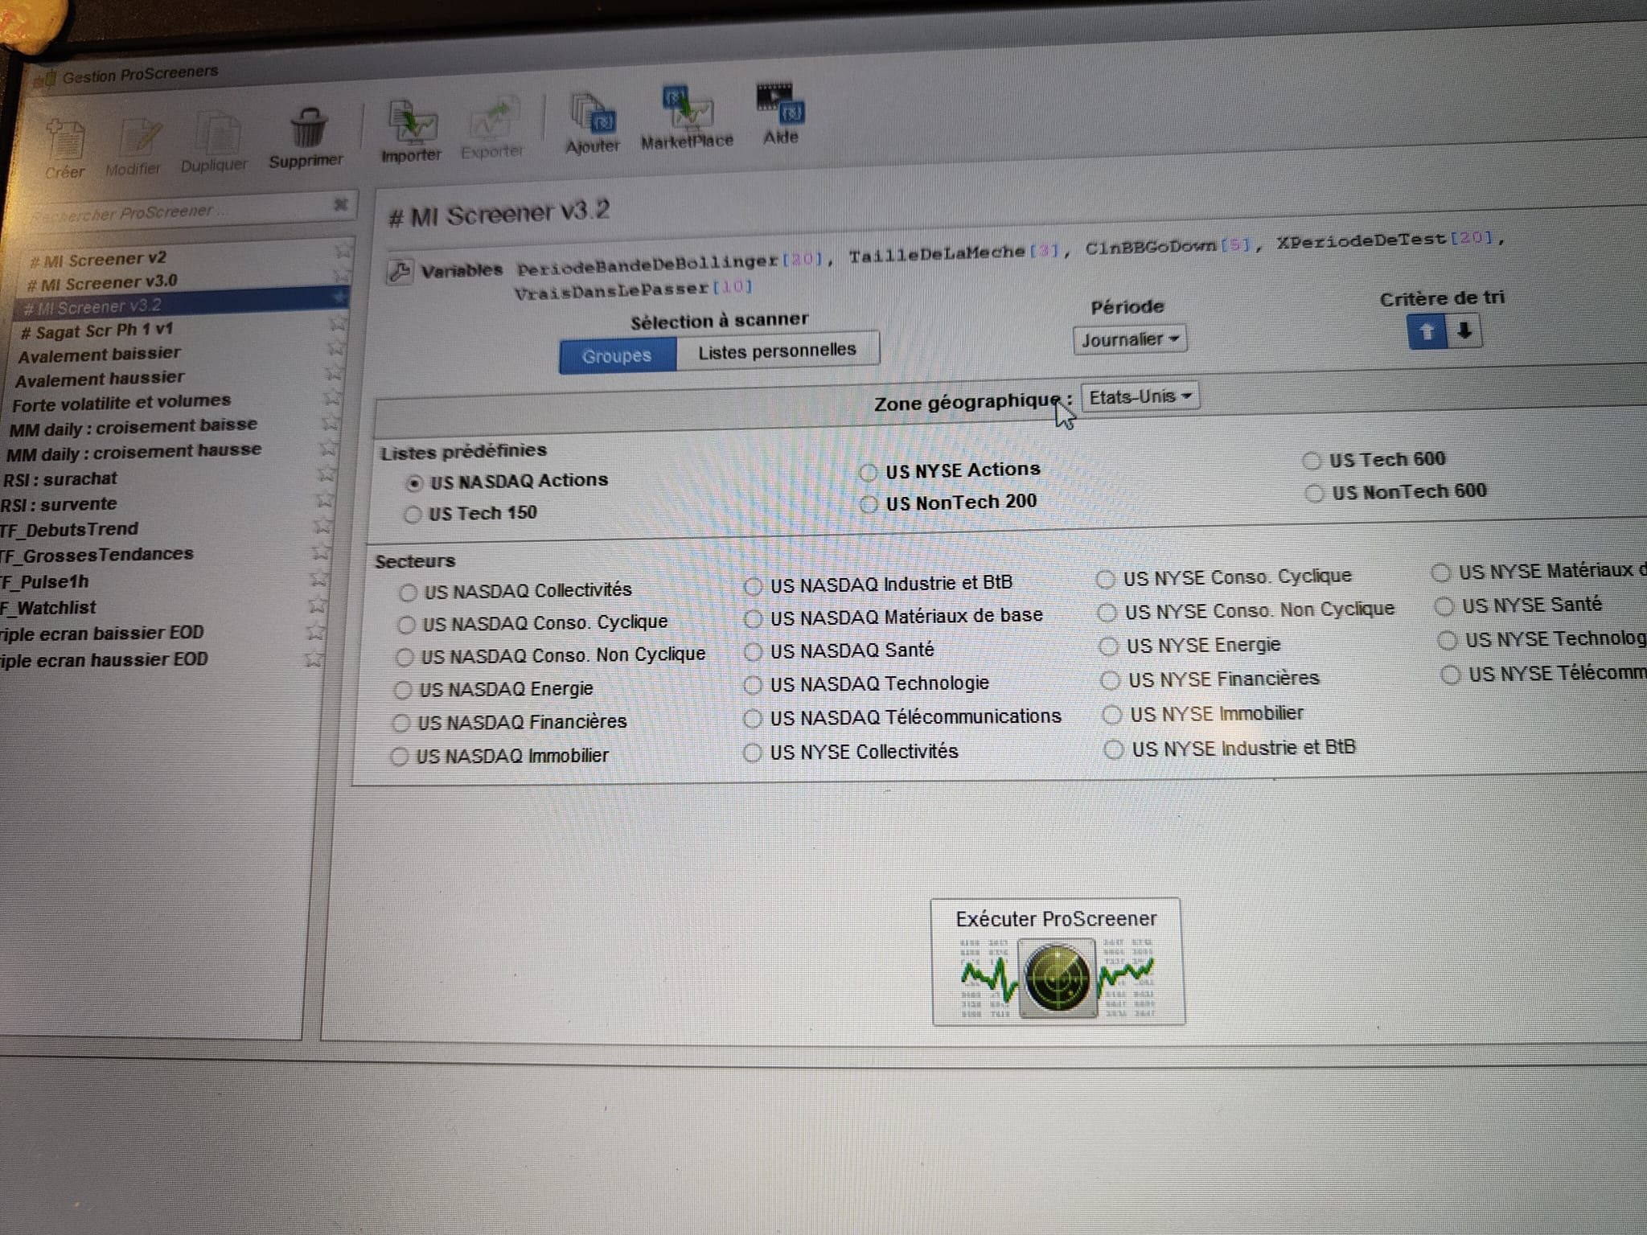Image resolution: width=1647 pixels, height=1235 pixels.
Task: Open the Journalier period dropdown
Action: pos(1129,340)
